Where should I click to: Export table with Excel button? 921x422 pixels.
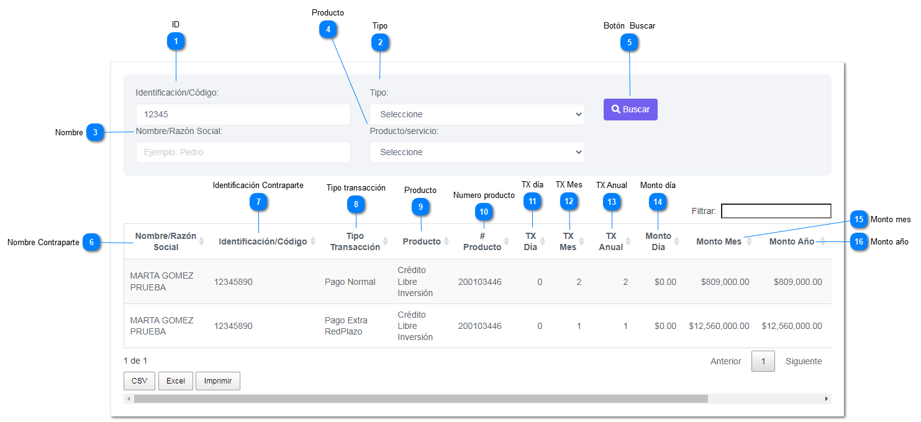pos(175,381)
